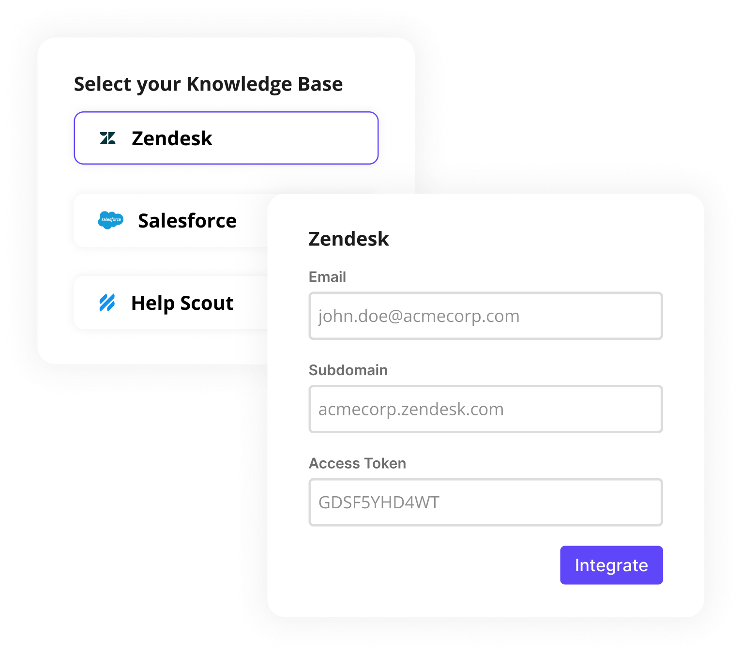Click the Help Scout name text
This screenshot has width=741, height=654.
(x=182, y=303)
